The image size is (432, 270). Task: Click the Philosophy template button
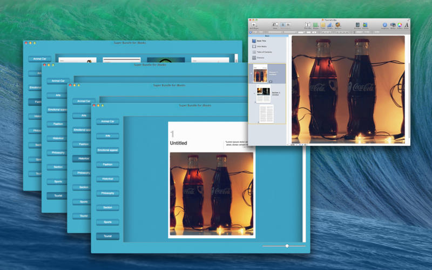pos(107,193)
